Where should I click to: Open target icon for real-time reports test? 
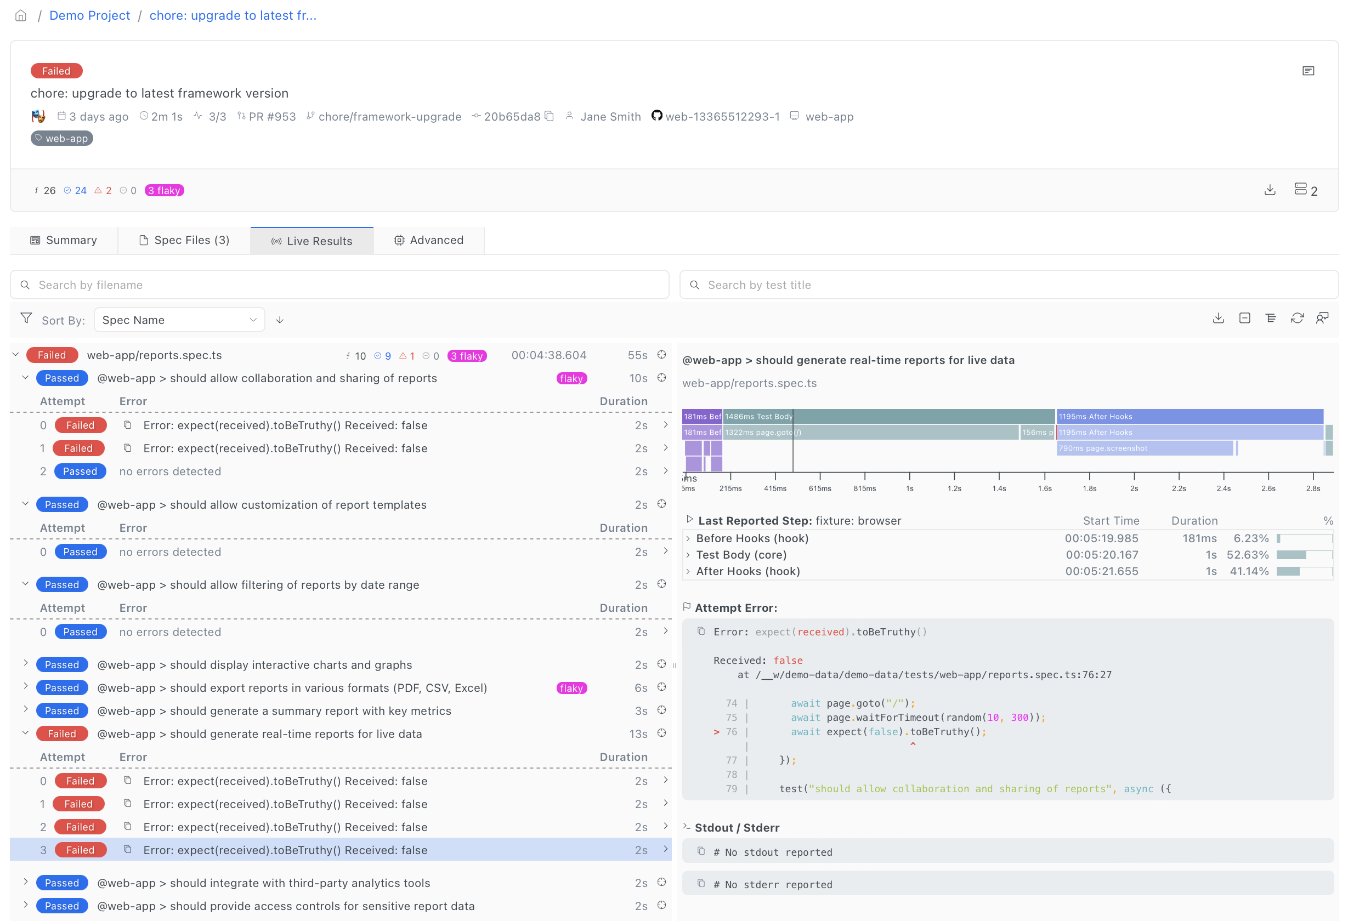click(661, 732)
